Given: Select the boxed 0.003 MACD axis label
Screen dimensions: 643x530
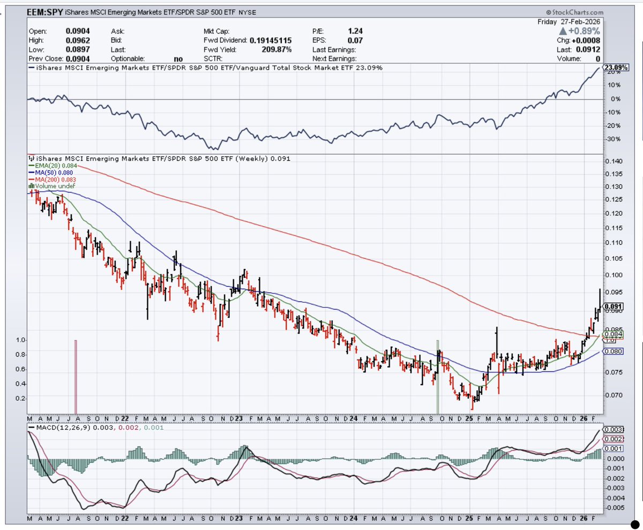Looking at the screenshot, I should coord(614,429).
